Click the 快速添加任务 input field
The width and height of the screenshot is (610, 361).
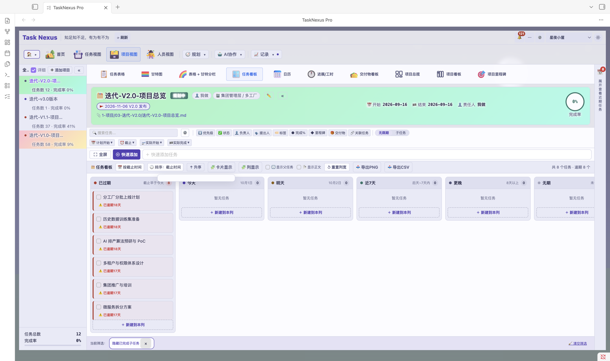(367, 155)
